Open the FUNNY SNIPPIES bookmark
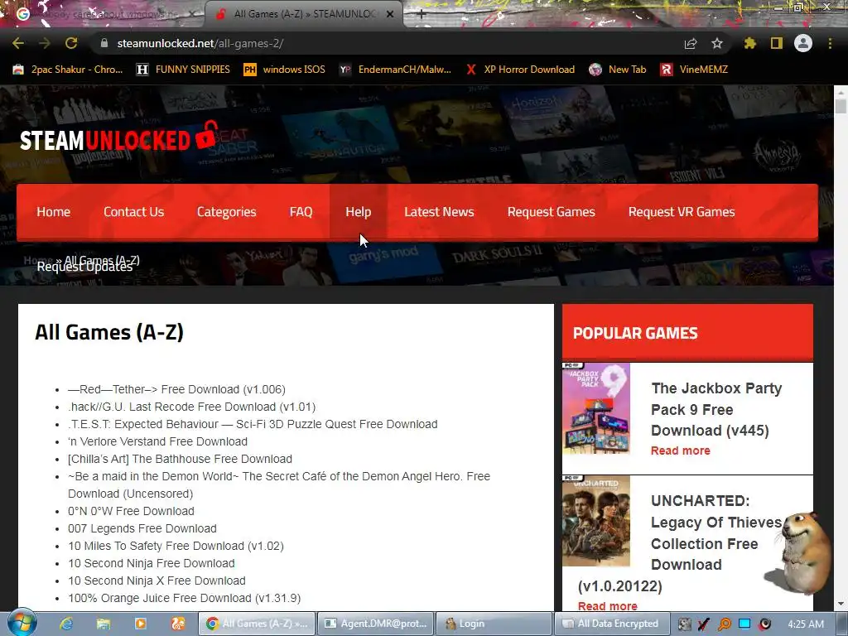 [x=183, y=70]
